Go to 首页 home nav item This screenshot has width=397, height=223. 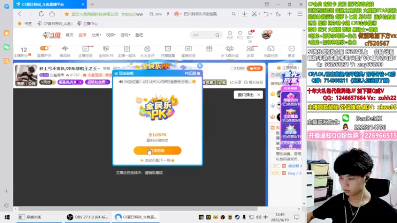coord(69,35)
